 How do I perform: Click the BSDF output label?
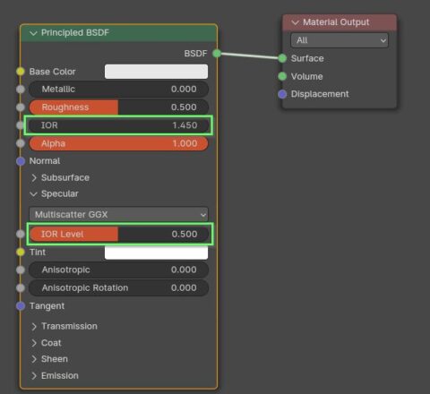click(195, 54)
